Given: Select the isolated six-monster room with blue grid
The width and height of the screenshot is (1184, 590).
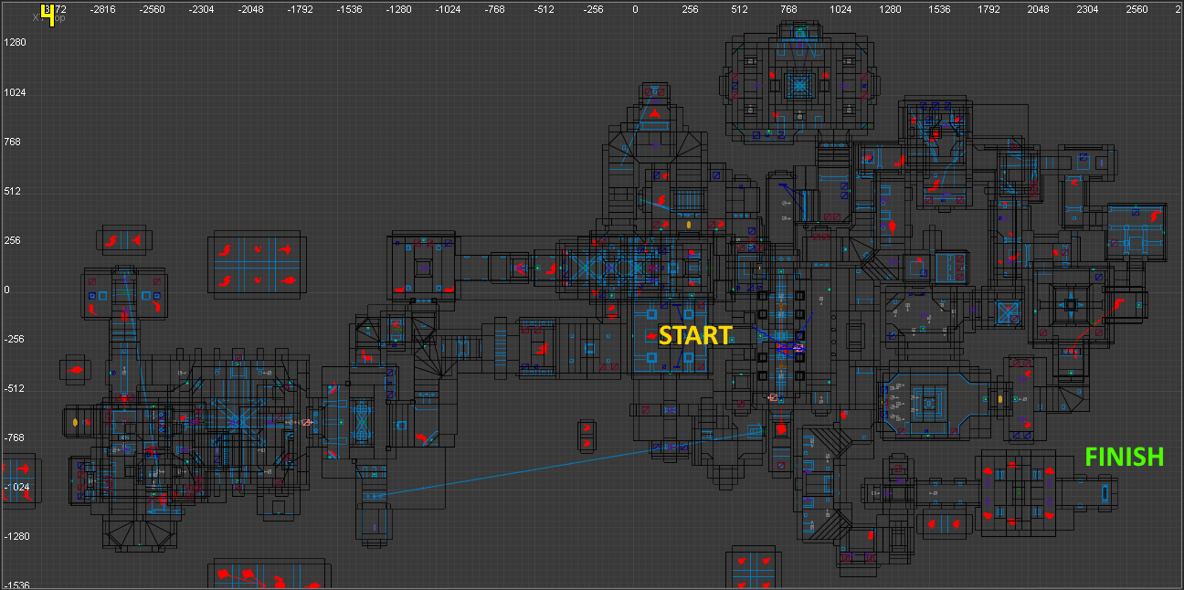Looking at the screenshot, I should pos(257,263).
